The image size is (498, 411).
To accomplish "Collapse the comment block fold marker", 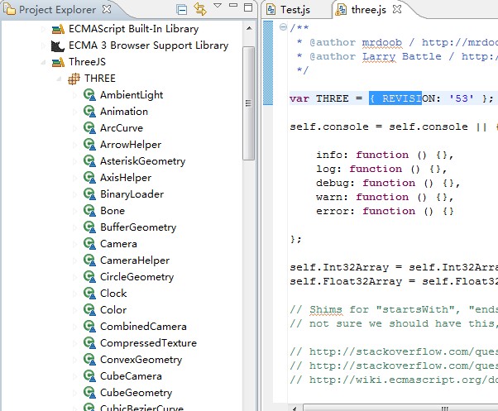I will [x=283, y=27].
